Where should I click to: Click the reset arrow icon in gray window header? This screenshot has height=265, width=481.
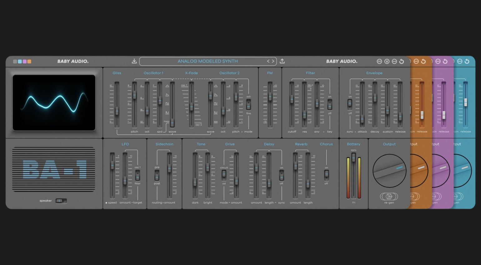402,61
